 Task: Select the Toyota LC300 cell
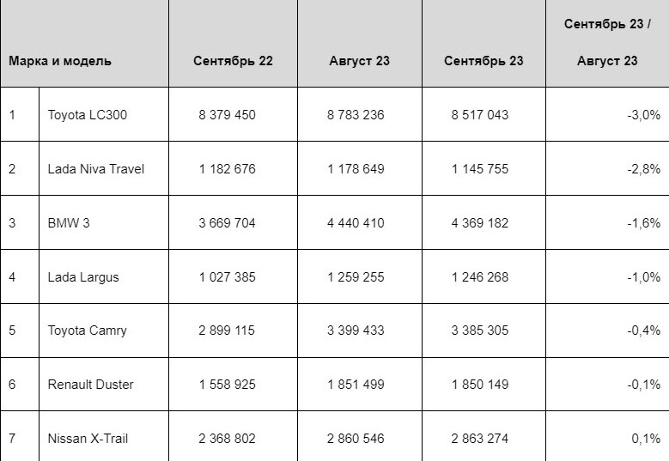tap(88, 115)
